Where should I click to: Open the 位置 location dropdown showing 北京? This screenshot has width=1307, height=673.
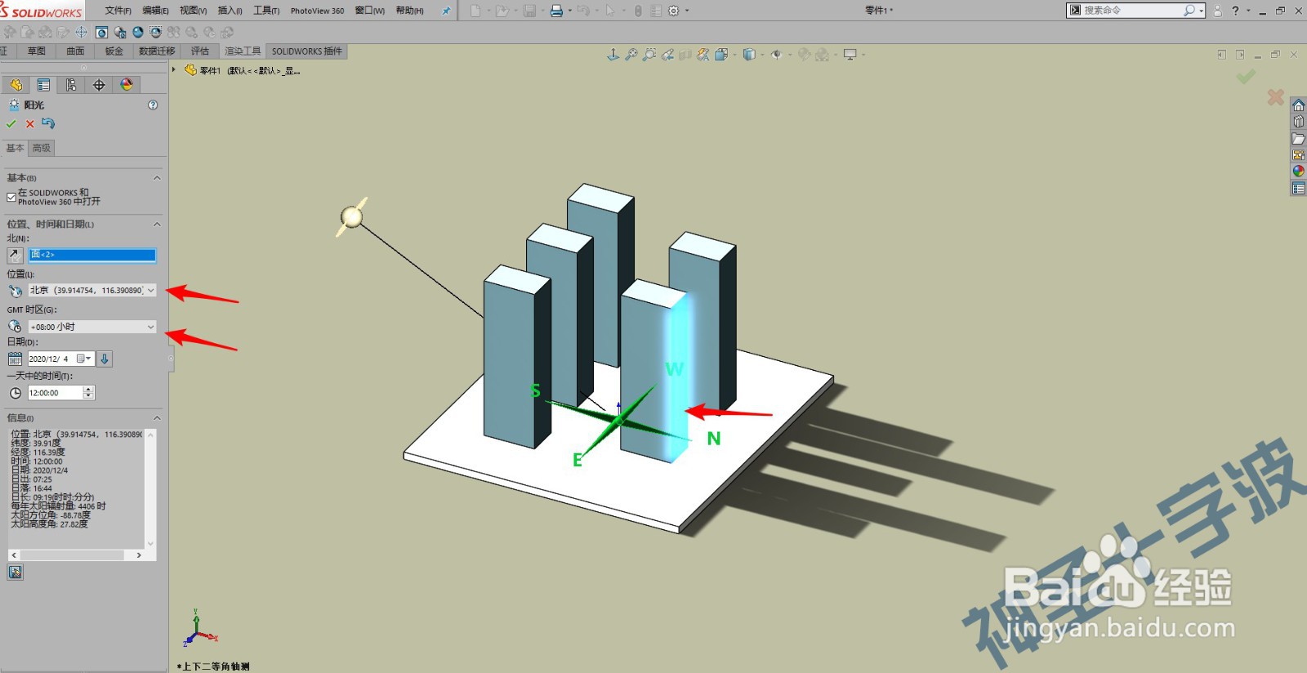150,291
